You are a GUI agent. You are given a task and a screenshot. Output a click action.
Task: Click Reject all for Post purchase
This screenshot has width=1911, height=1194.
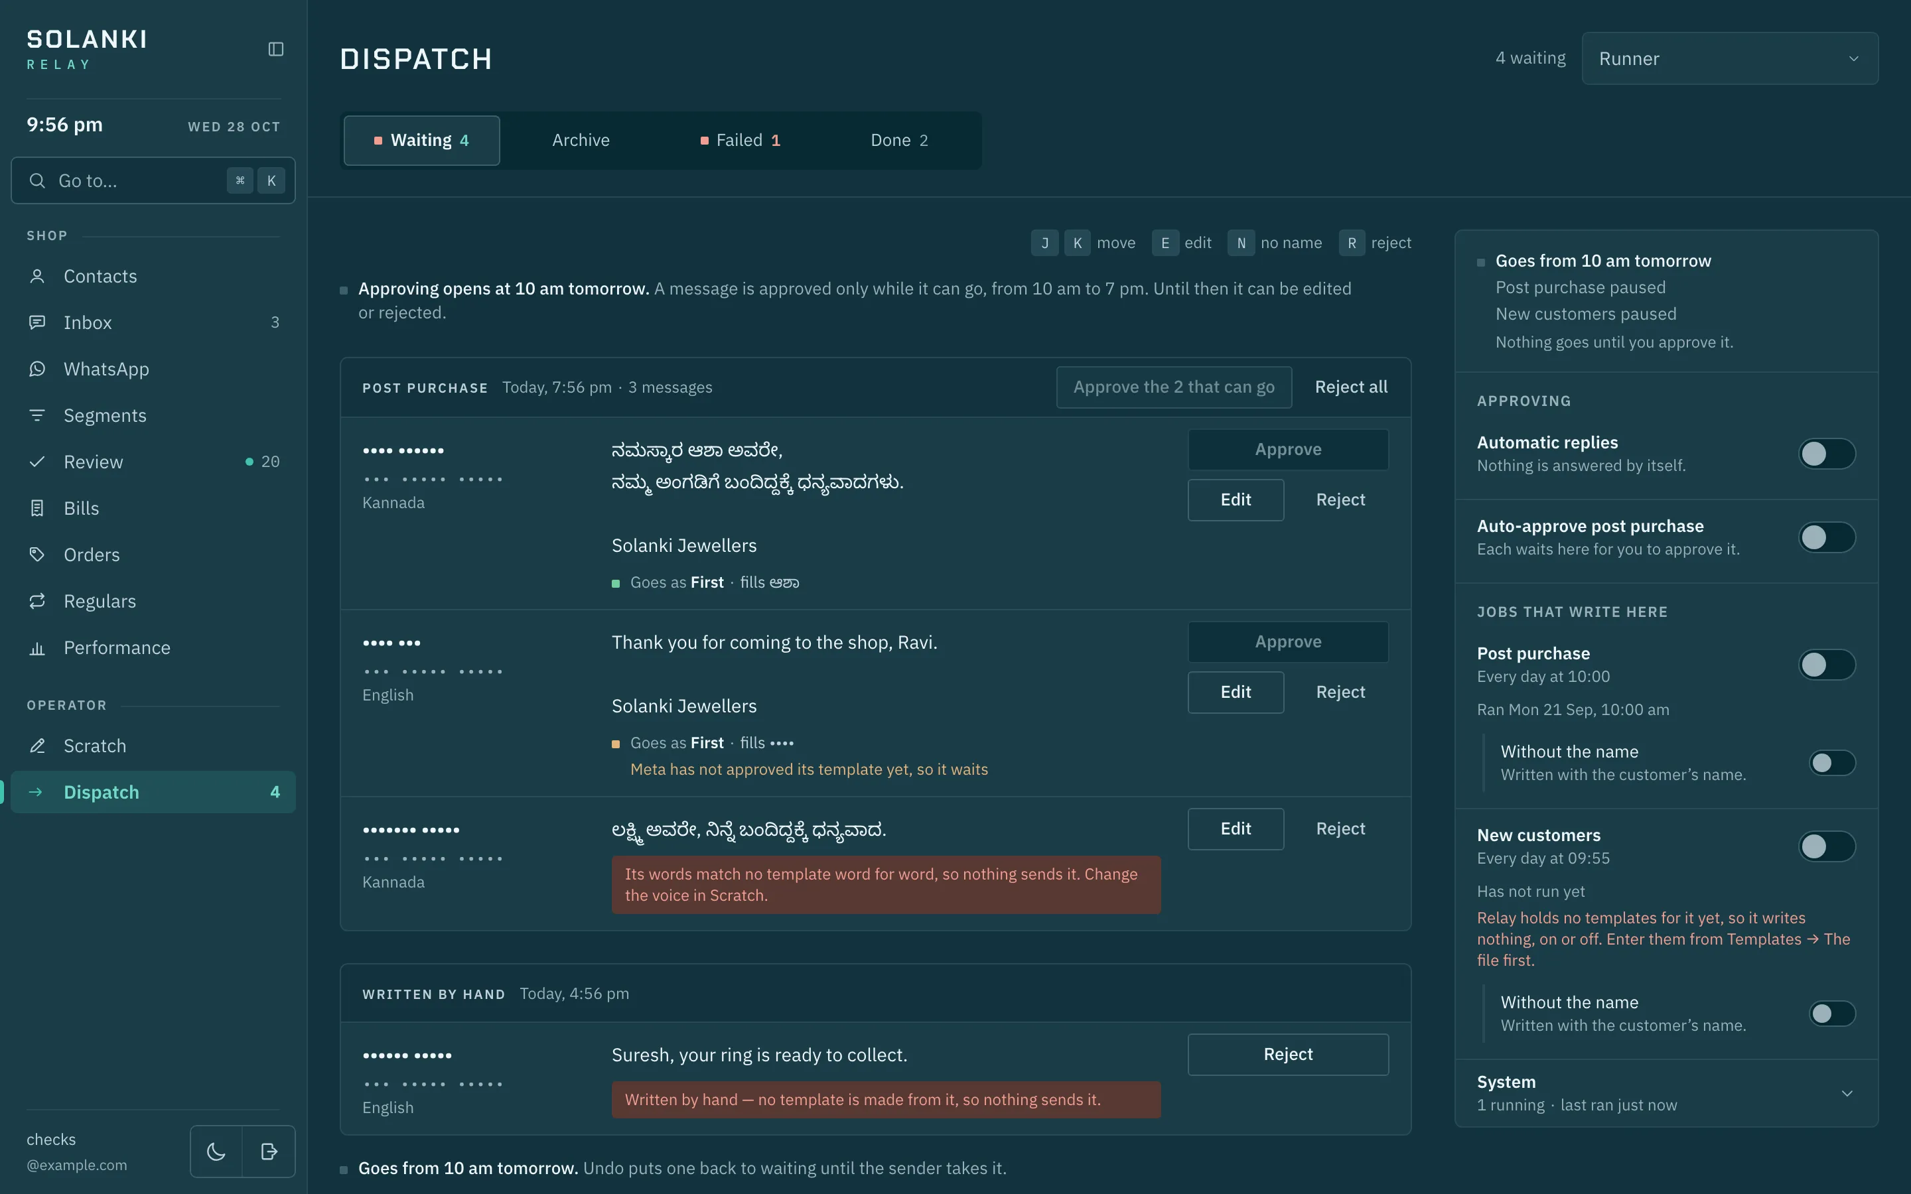(x=1350, y=387)
